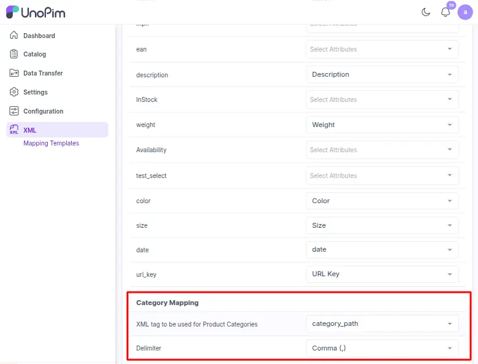This screenshot has width=478, height=364.
Task: Open the notifications bell
Action: [x=446, y=12]
